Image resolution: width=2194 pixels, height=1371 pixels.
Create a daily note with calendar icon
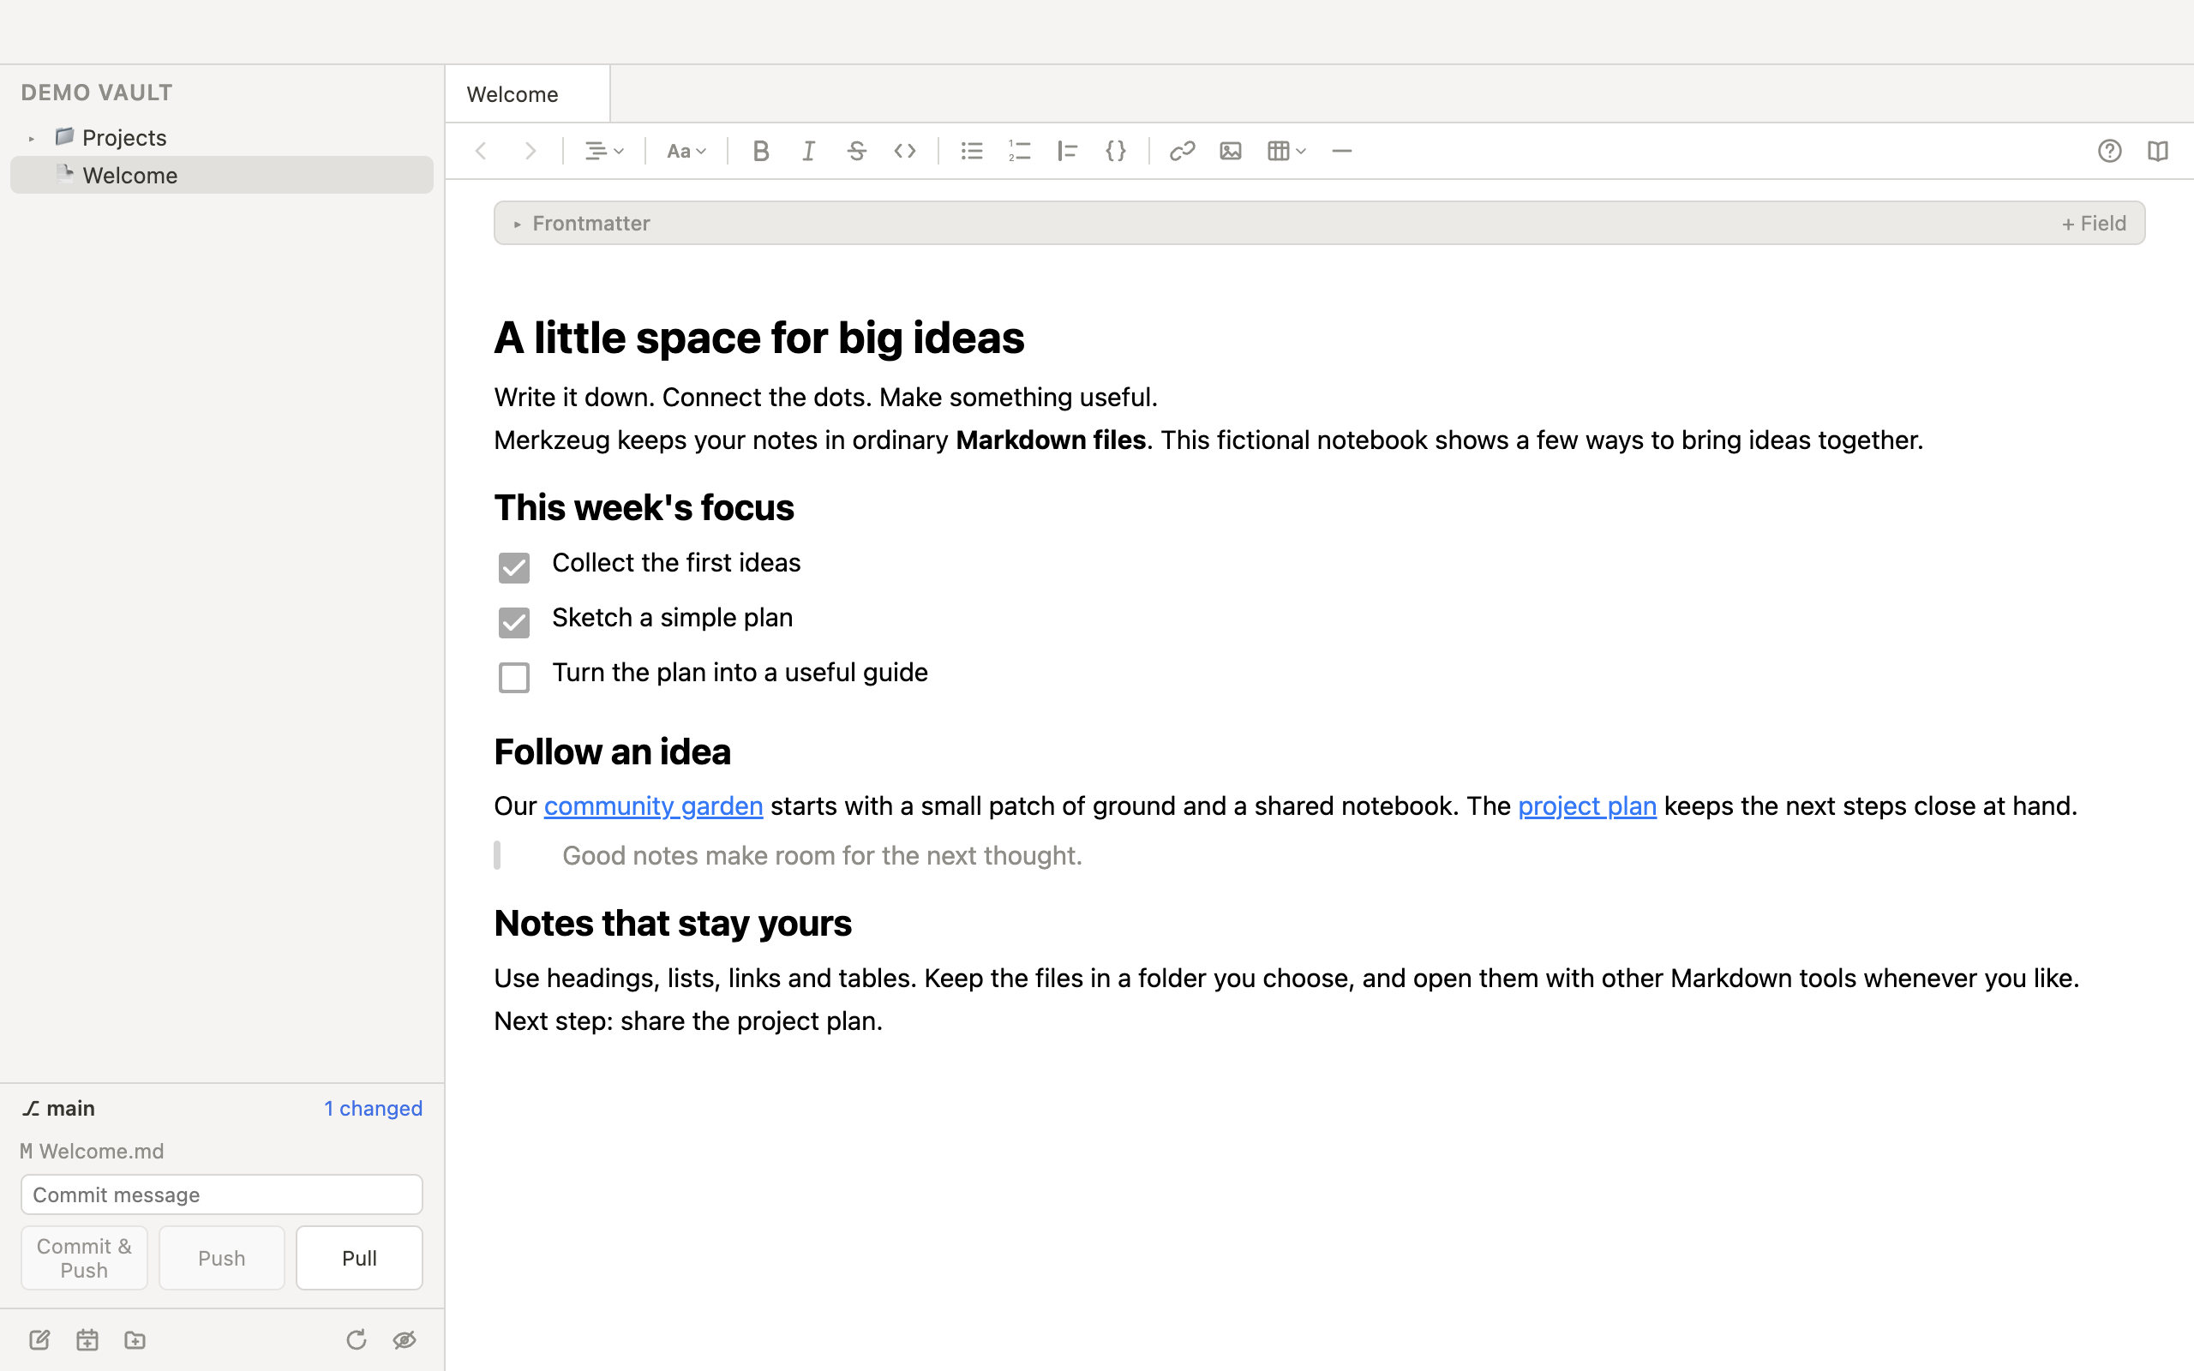pos(87,1339)
